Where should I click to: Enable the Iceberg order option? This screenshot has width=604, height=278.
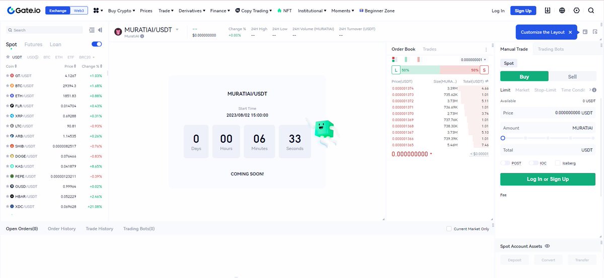coord(557,163)
